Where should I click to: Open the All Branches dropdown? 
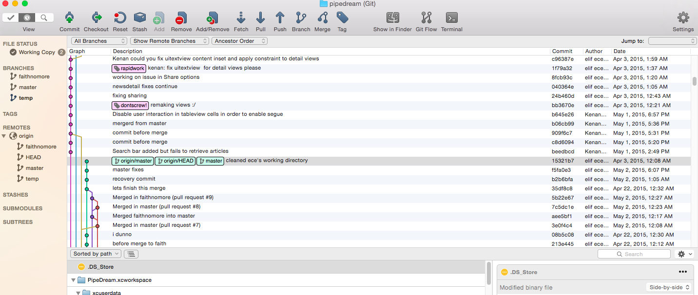coord(99,41)
